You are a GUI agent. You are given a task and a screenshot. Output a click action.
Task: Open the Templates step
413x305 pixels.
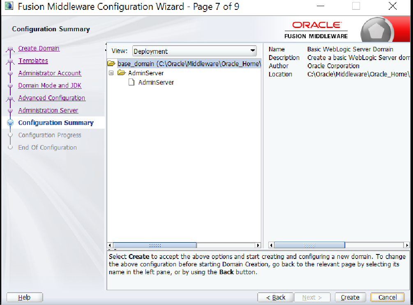pyautogui.click(x=33, y=61)
